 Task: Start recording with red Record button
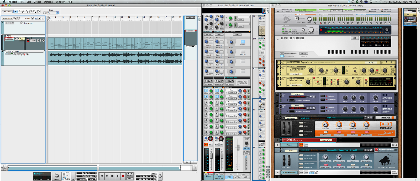123,176
